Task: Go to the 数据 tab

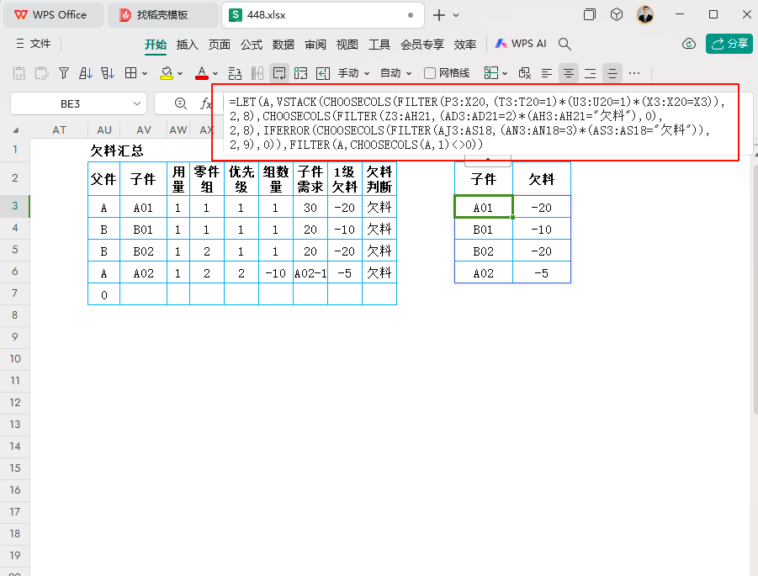Action: [x=284, y=45]
